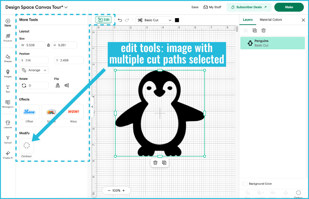The image size is (309, 199).
Task: Open the Shapes tool
Action: point(8,59)
